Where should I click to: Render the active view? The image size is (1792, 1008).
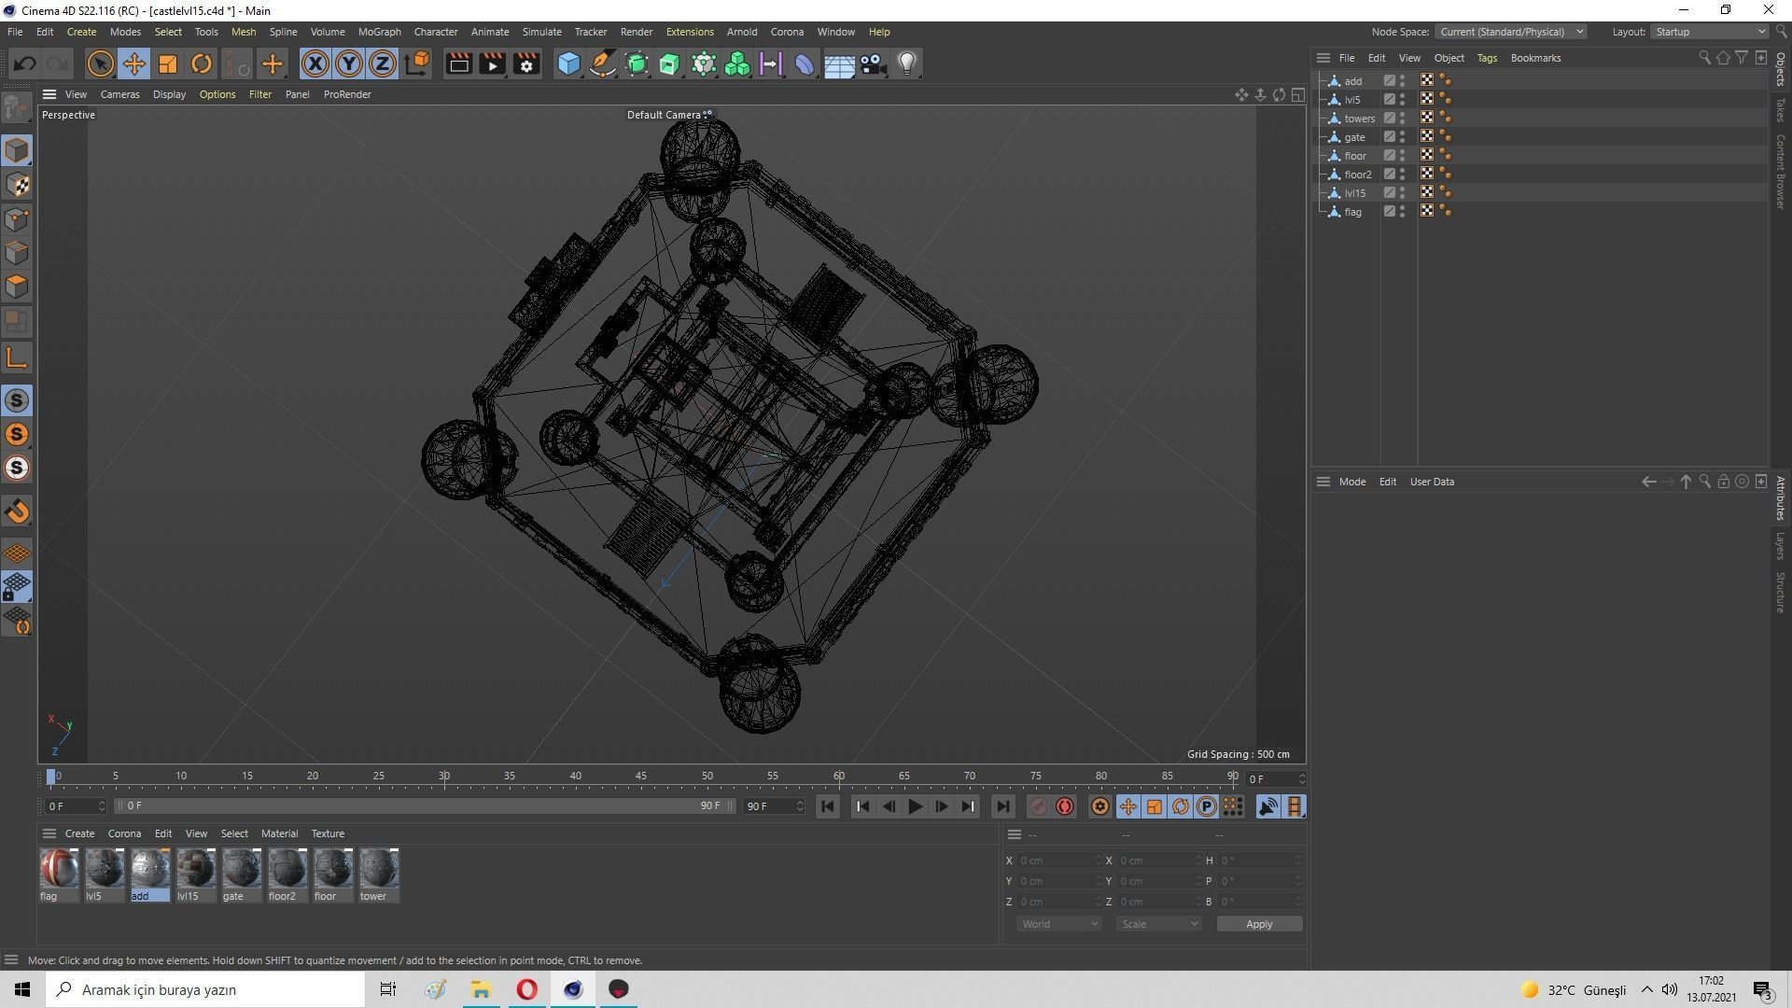pos(458,63)
